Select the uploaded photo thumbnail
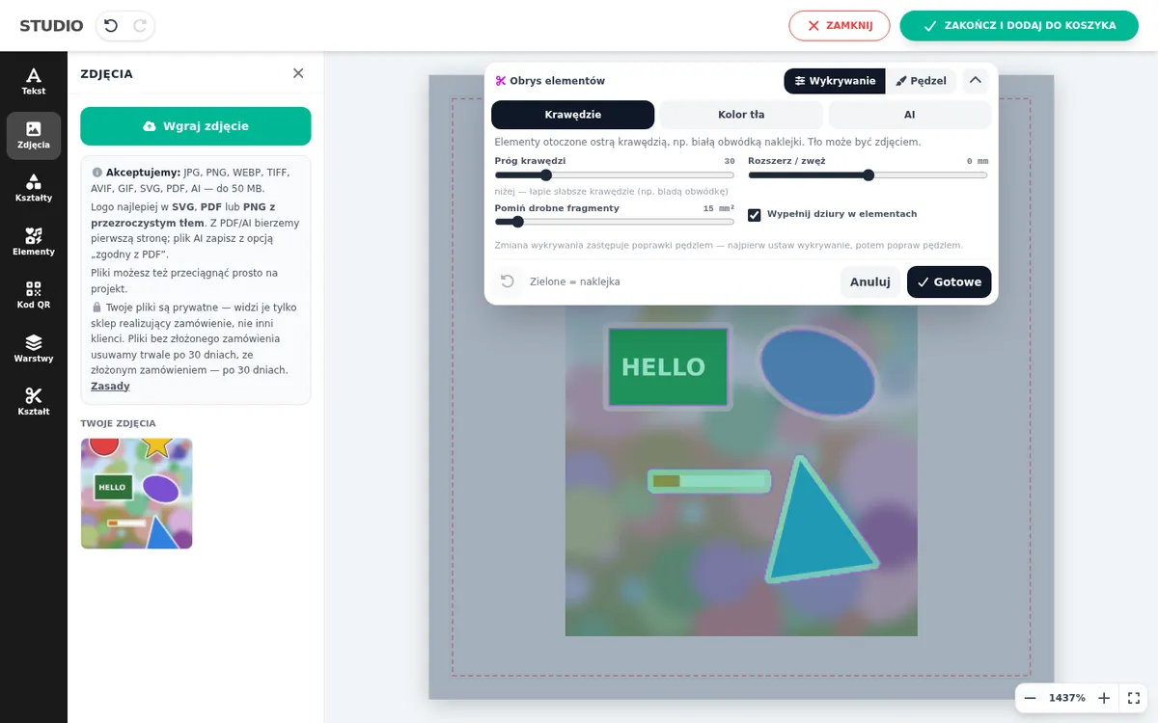Screen dimensions: 1158x723 point(137,494)
